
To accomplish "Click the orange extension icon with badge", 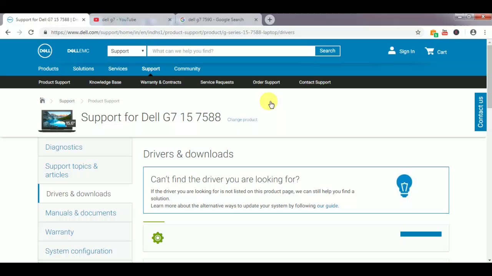I will coord(434,33).
